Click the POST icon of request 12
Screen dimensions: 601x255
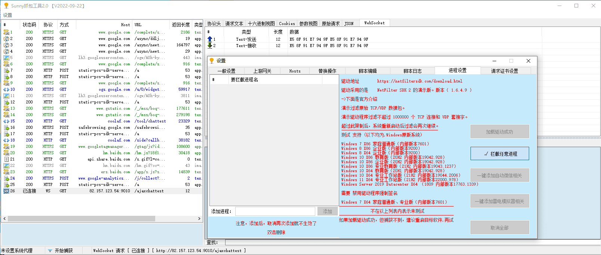coord(6,102)
